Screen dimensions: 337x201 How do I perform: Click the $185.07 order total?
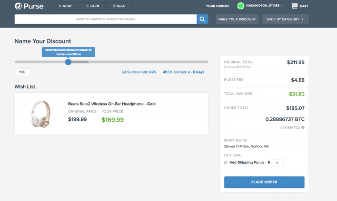tap(295, 108)
